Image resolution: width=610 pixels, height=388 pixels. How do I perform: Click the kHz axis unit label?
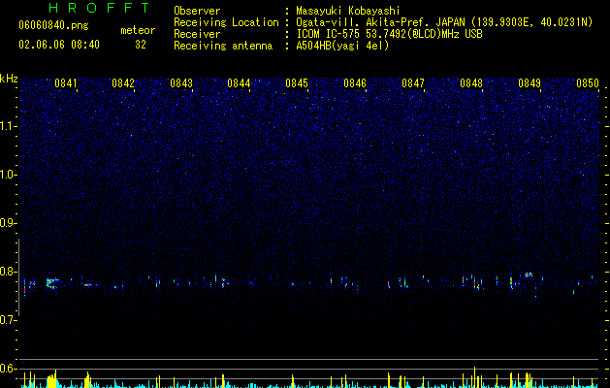point(9,79)
